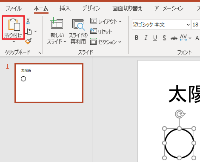
Task: Open the Transitions (画面切り替え) tab
Action: (127, 9)
